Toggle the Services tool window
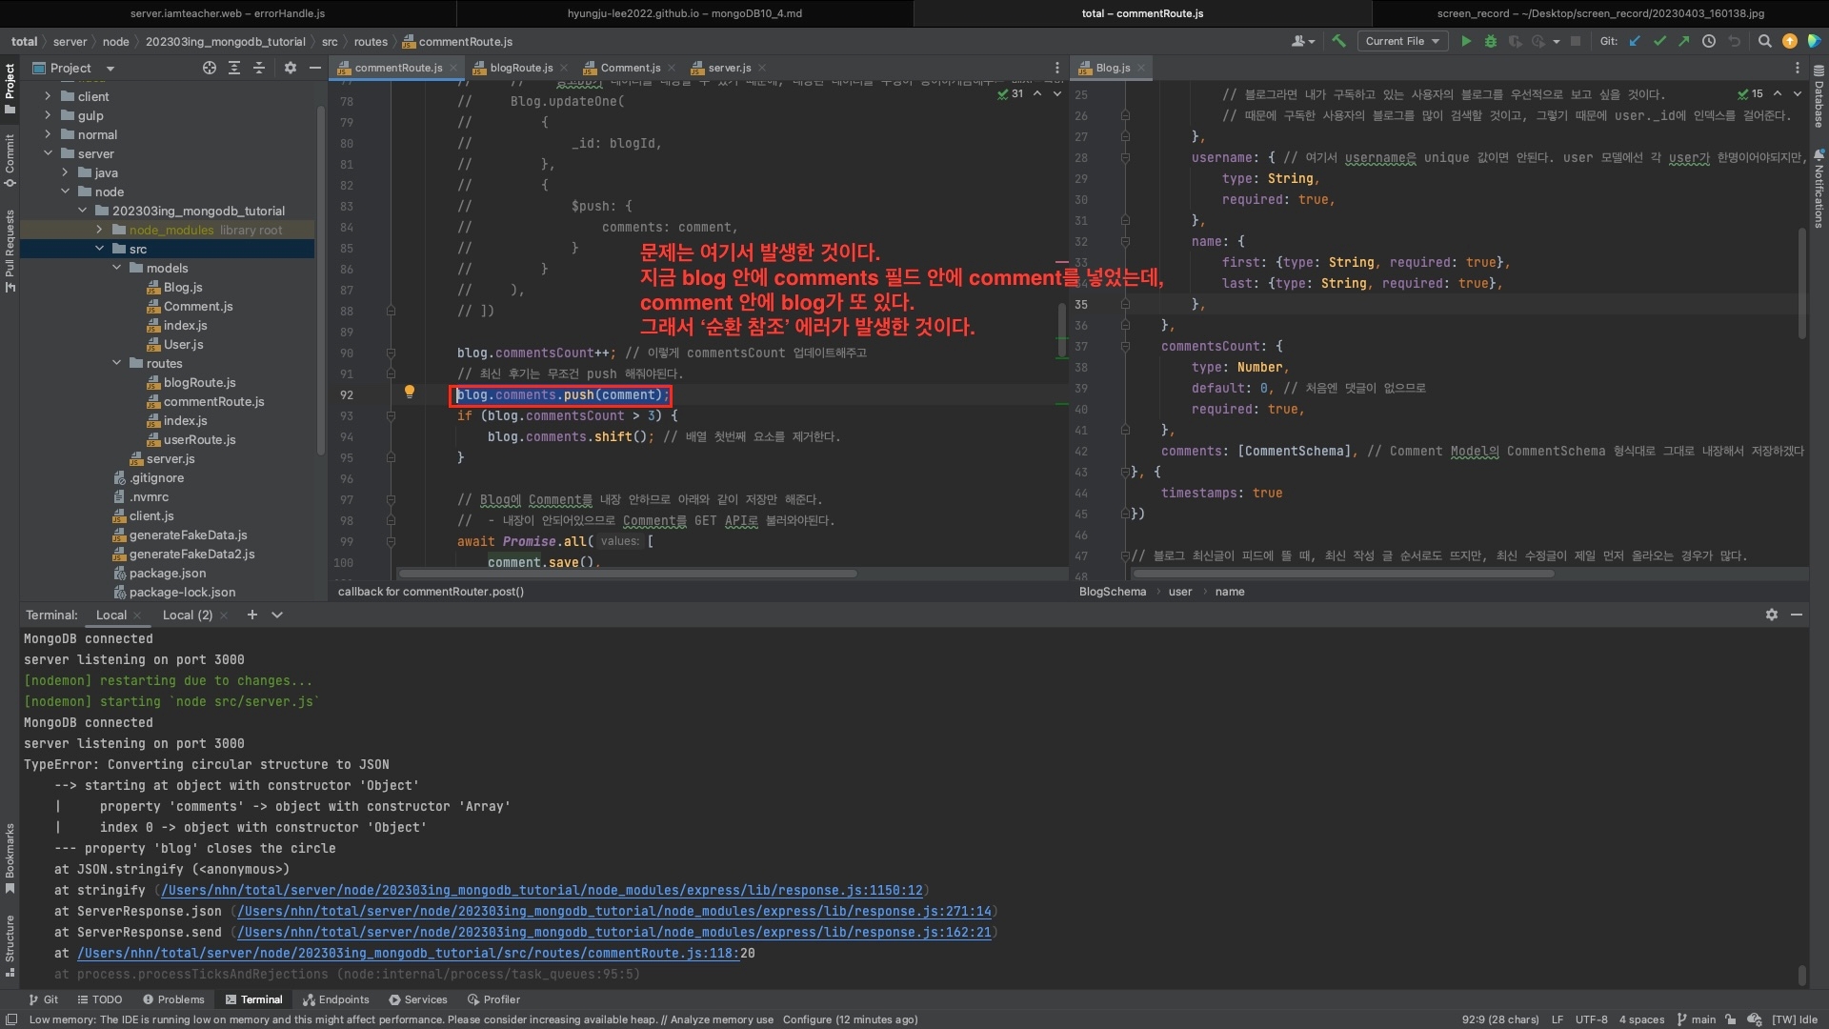Screen dimensions: 1829x1029 click(417, 999)
